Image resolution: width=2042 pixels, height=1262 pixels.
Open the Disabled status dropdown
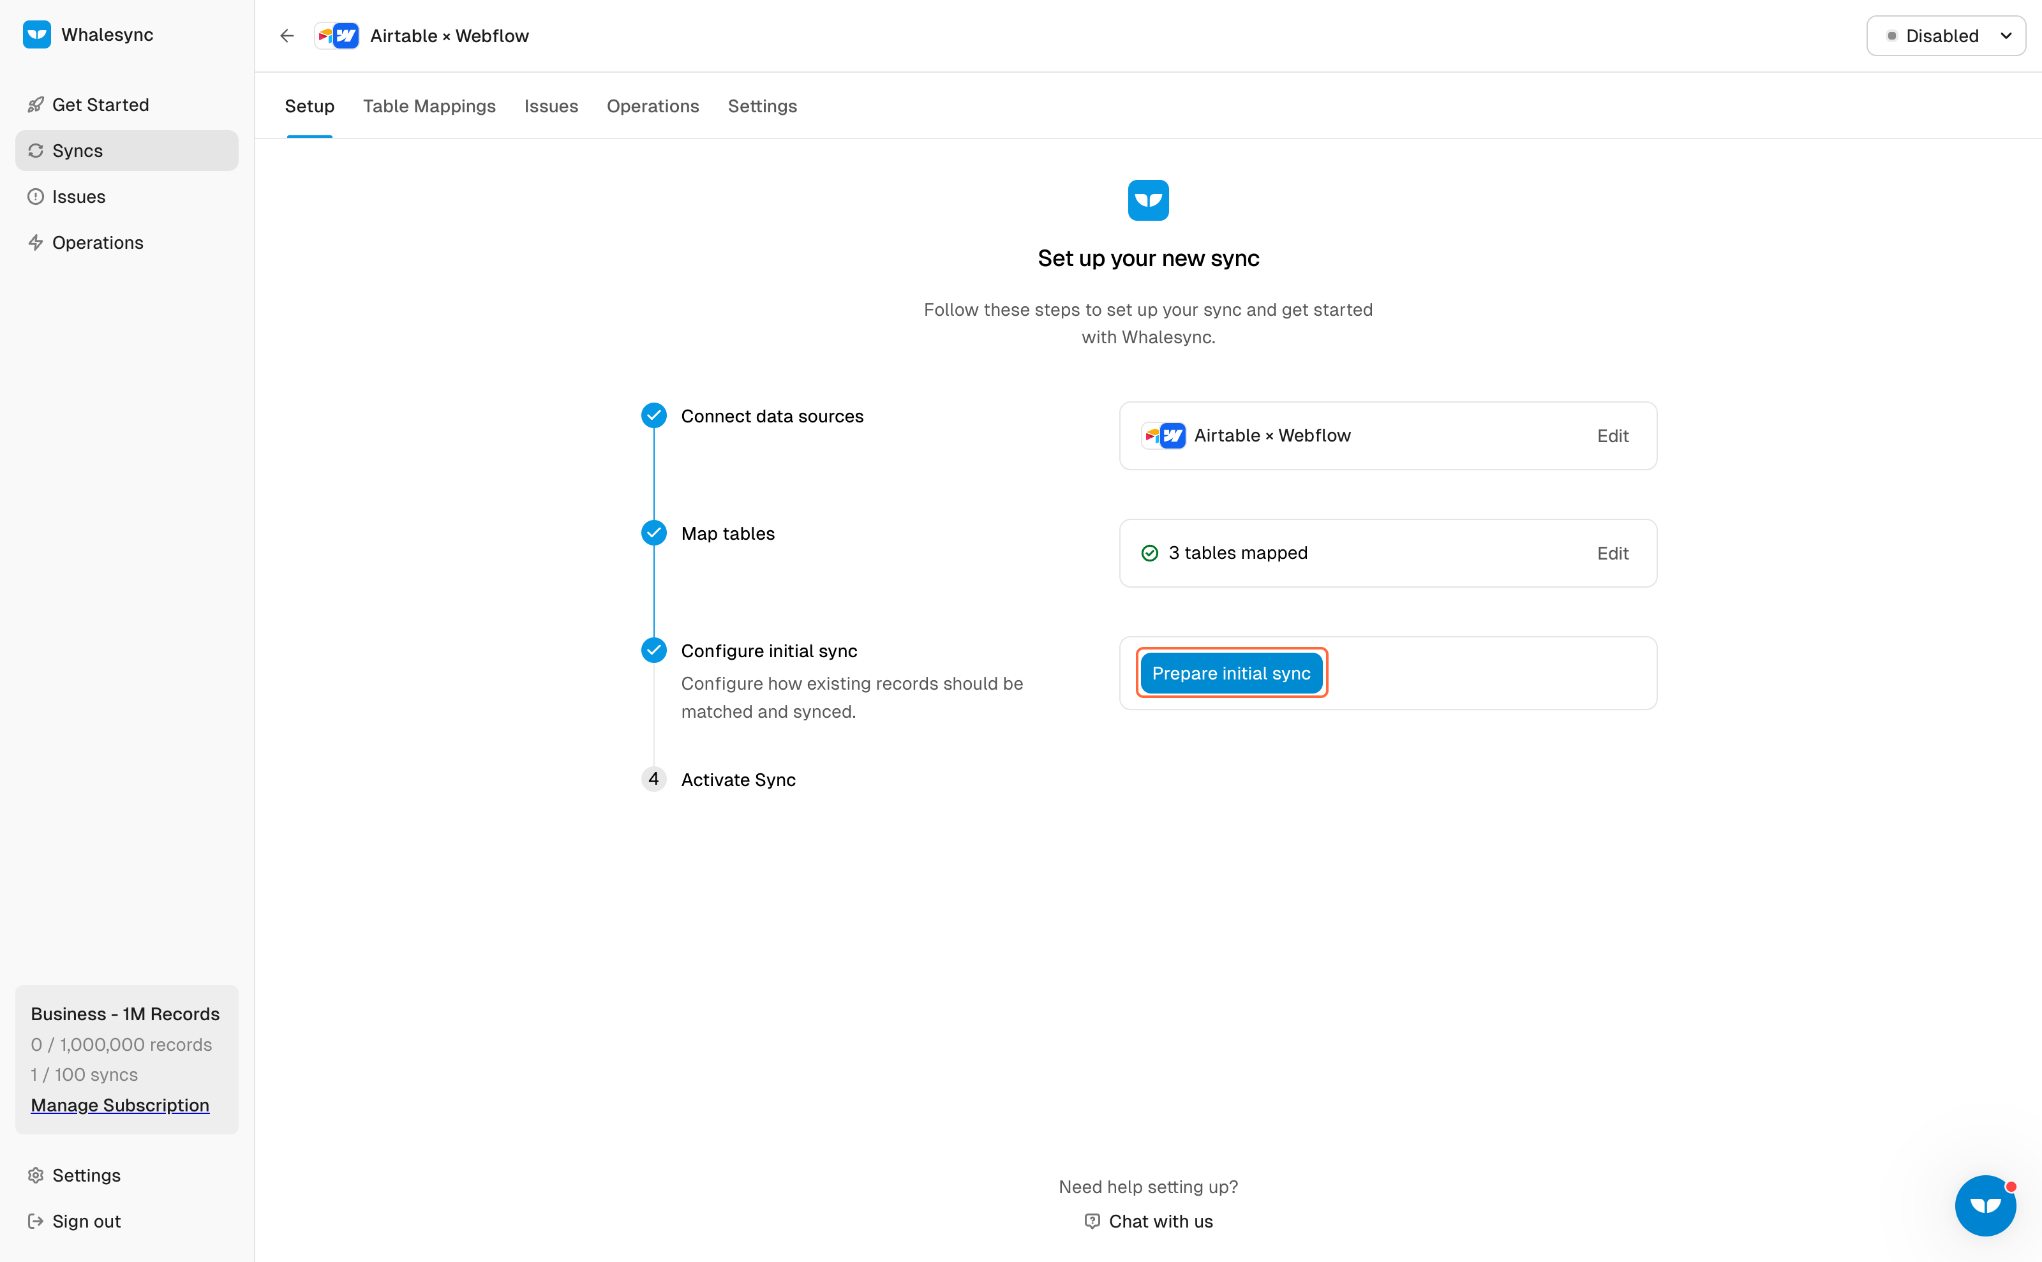(1946, 36)
